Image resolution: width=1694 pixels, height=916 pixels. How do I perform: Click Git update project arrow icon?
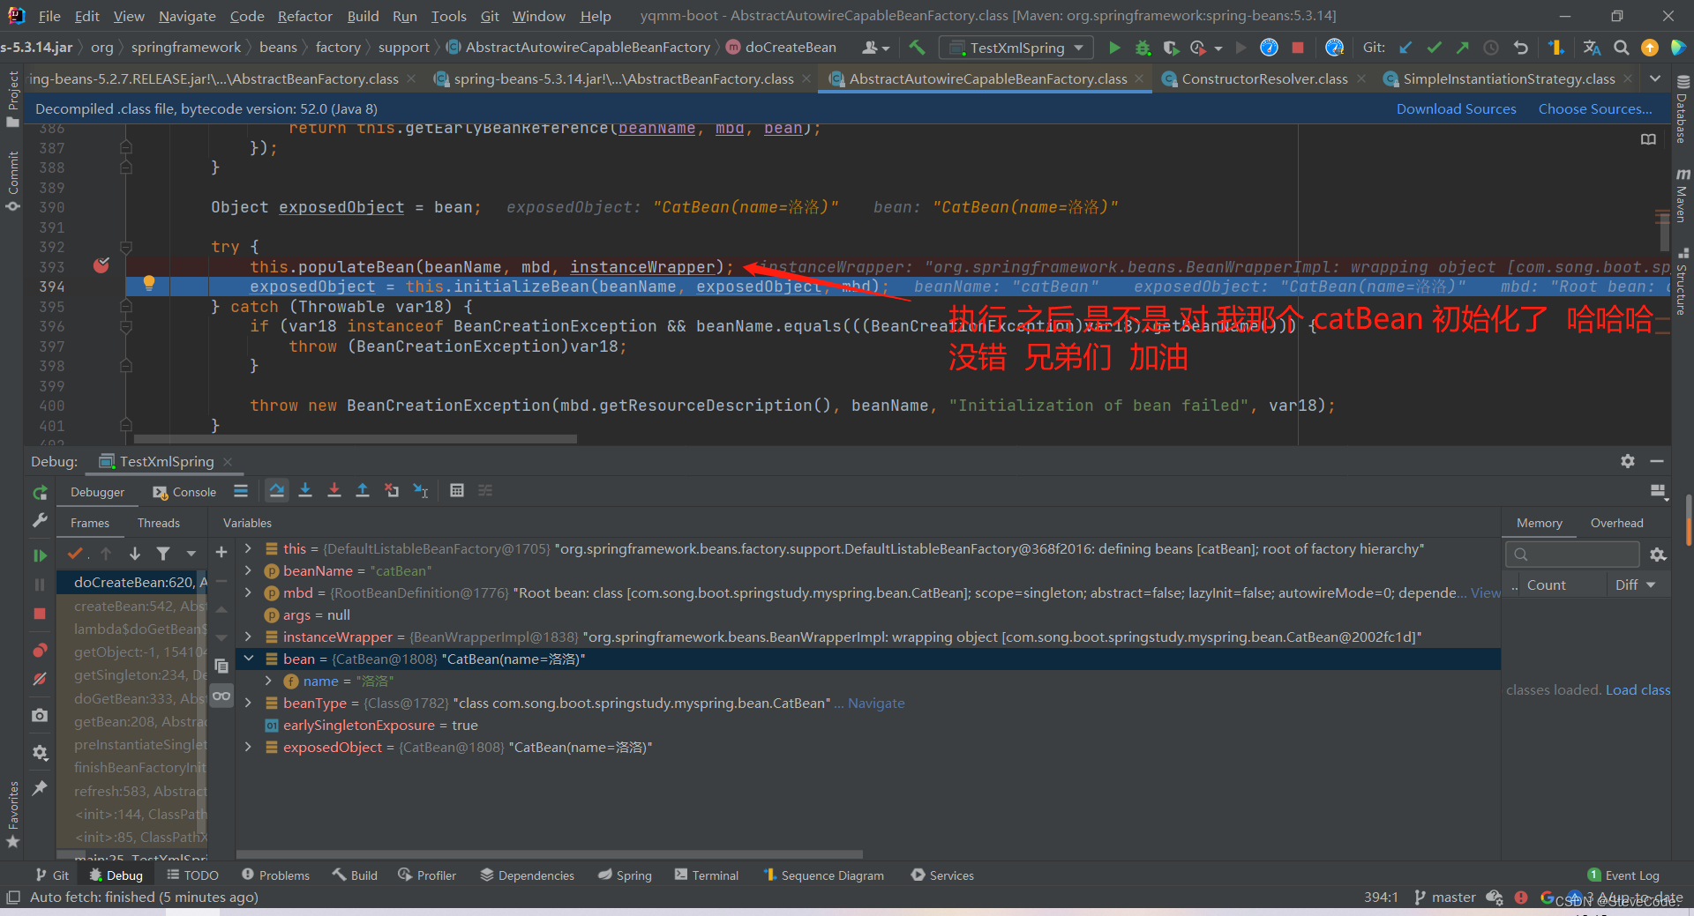[x=1405, y=48]
